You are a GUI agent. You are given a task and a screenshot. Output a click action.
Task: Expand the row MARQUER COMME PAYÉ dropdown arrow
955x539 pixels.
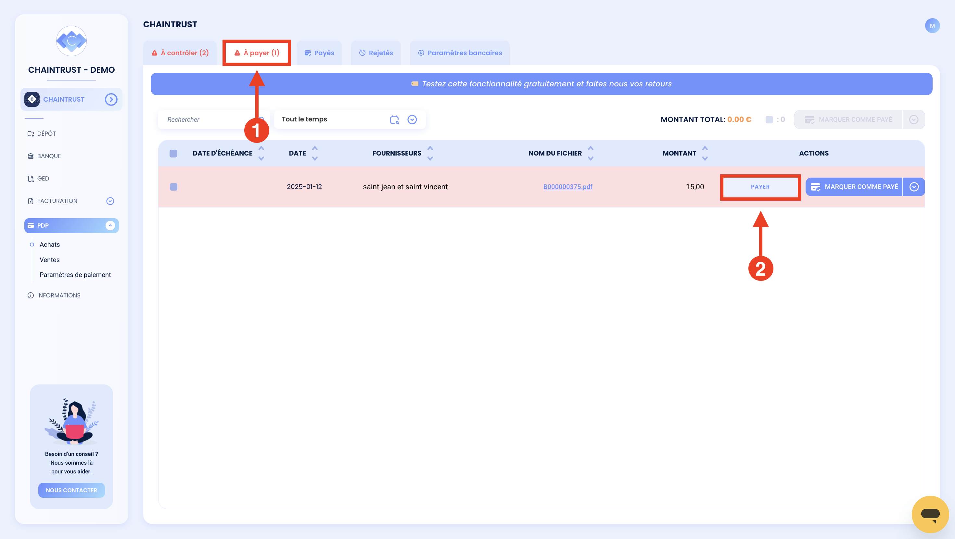(914, 187)
